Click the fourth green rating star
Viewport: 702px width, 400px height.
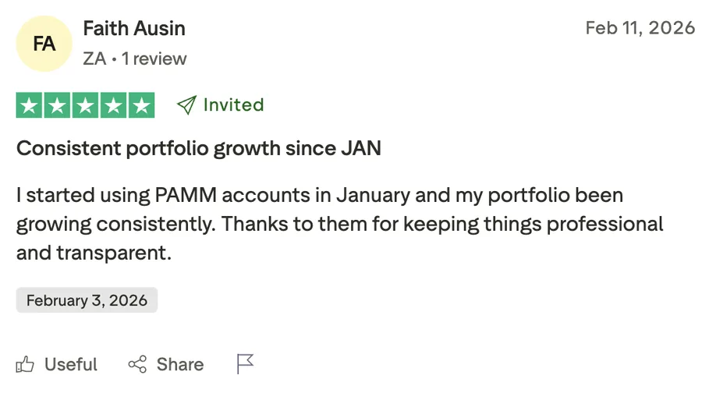point(113,105)
